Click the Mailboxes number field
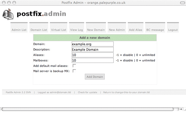The height and width of the screenshot is (124, 186). (x=92, y=60)
